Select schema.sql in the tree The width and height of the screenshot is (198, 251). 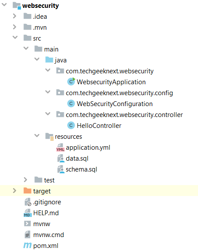pos(82,169)
